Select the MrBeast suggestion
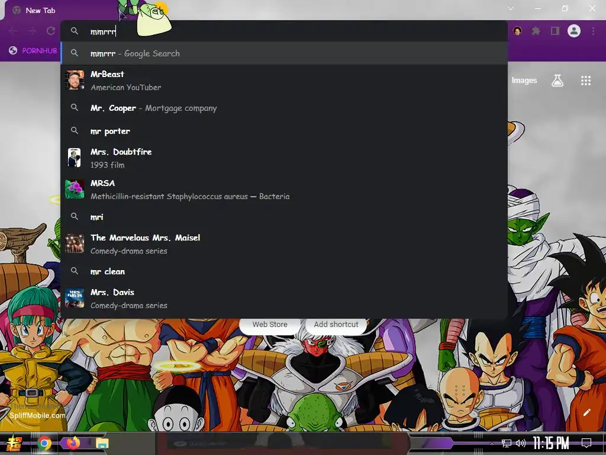 point(284,81)
